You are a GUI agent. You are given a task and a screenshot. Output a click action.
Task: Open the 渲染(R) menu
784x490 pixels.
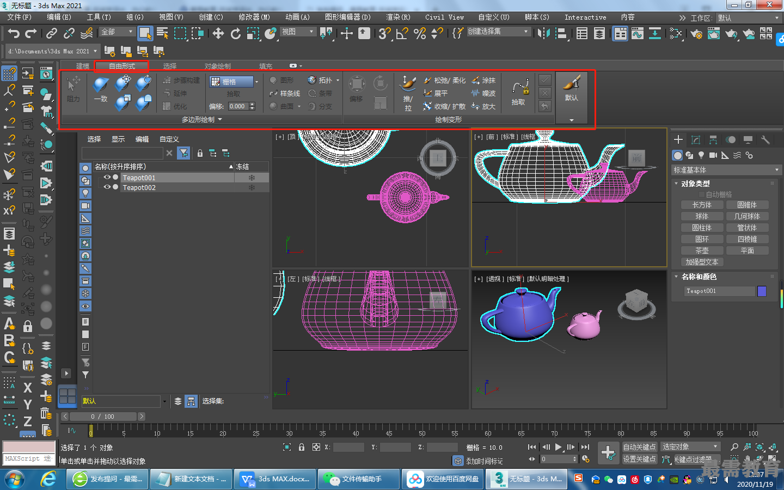[x=398, y=17]
